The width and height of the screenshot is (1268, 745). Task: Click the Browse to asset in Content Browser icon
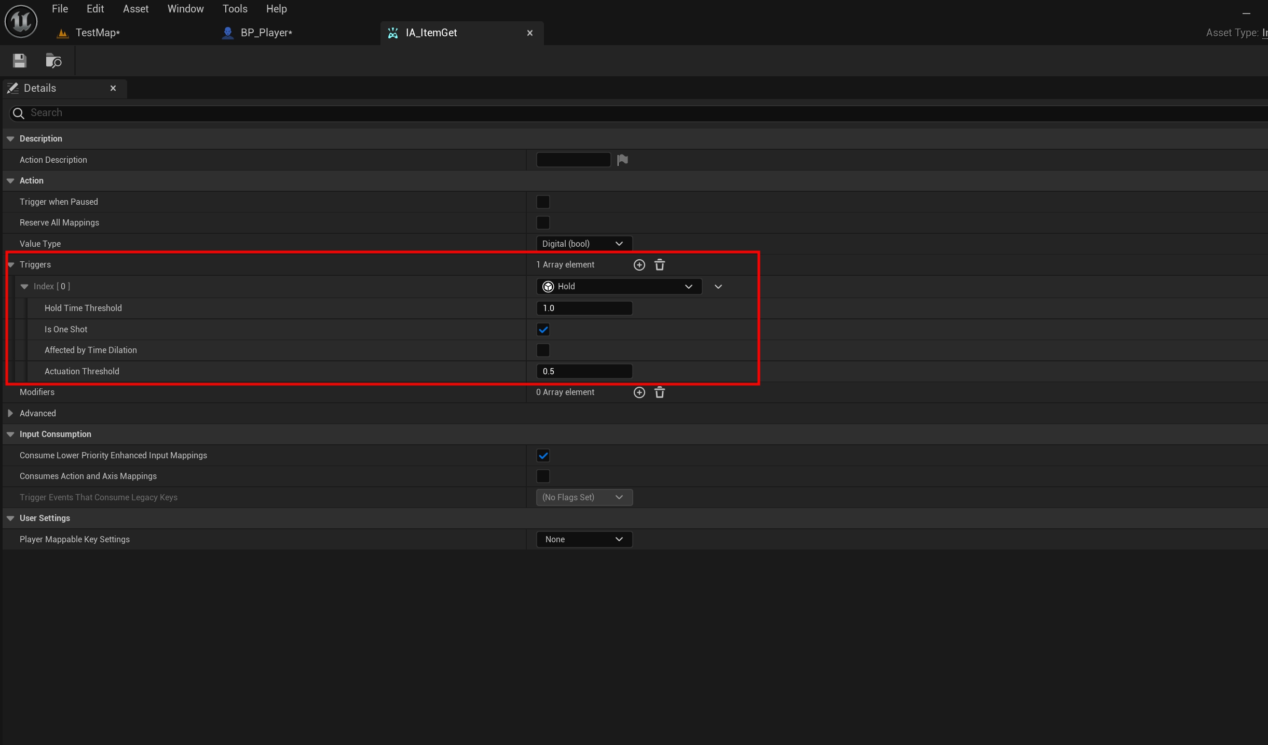click(x=53, y=61)
